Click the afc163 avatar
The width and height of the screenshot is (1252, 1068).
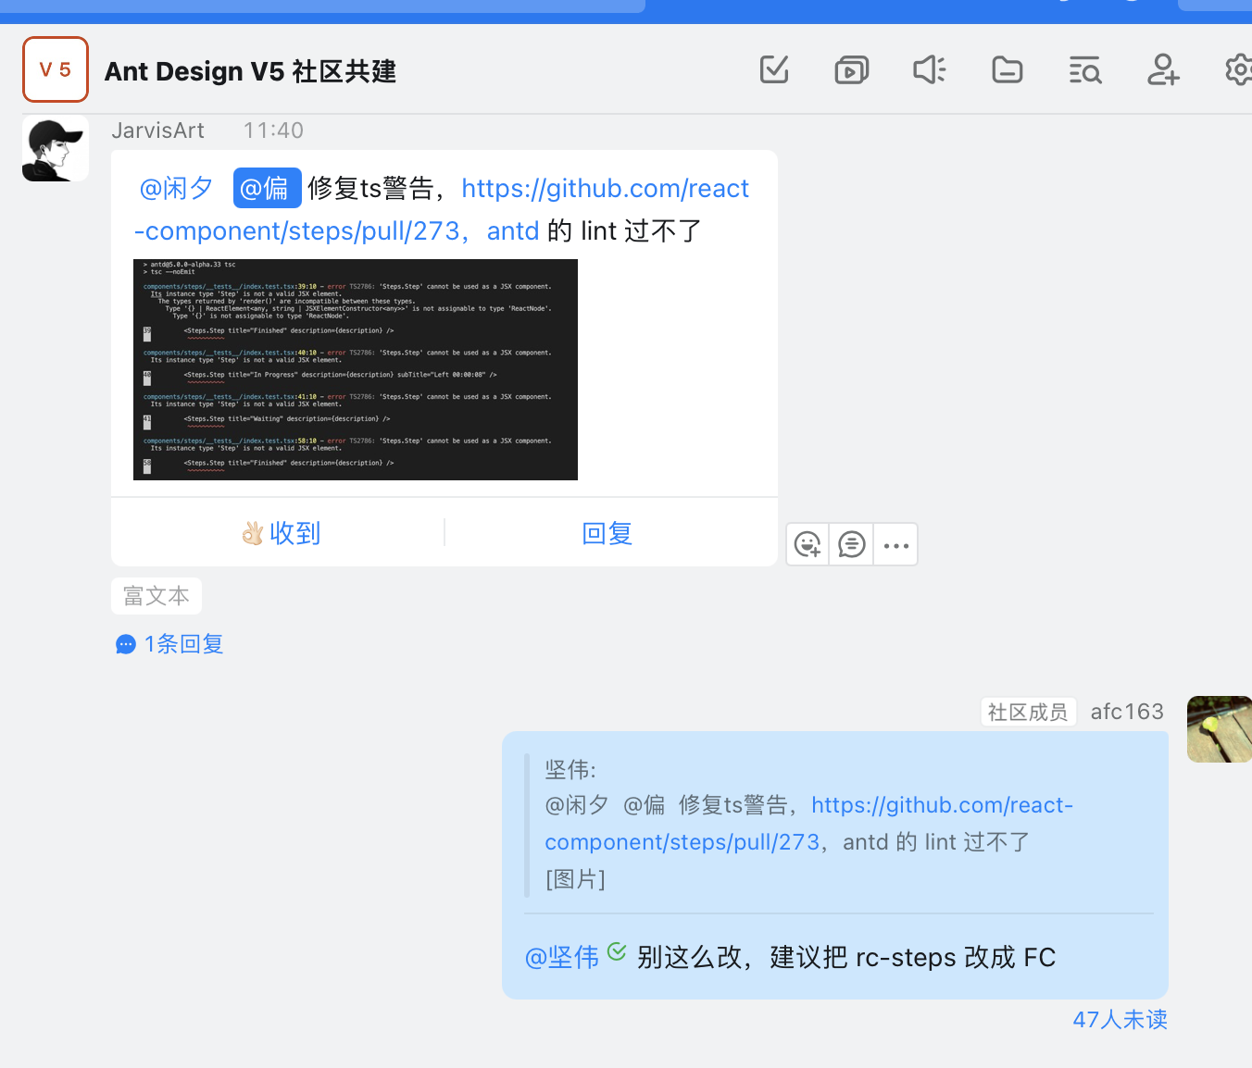click(1220, 729)
